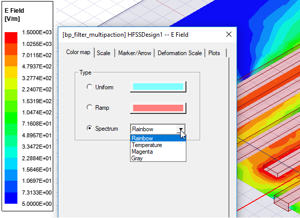This screenshot has height=218, width=300.
Task: Click legend value 1.5000E+03
Action: point(37,32)
